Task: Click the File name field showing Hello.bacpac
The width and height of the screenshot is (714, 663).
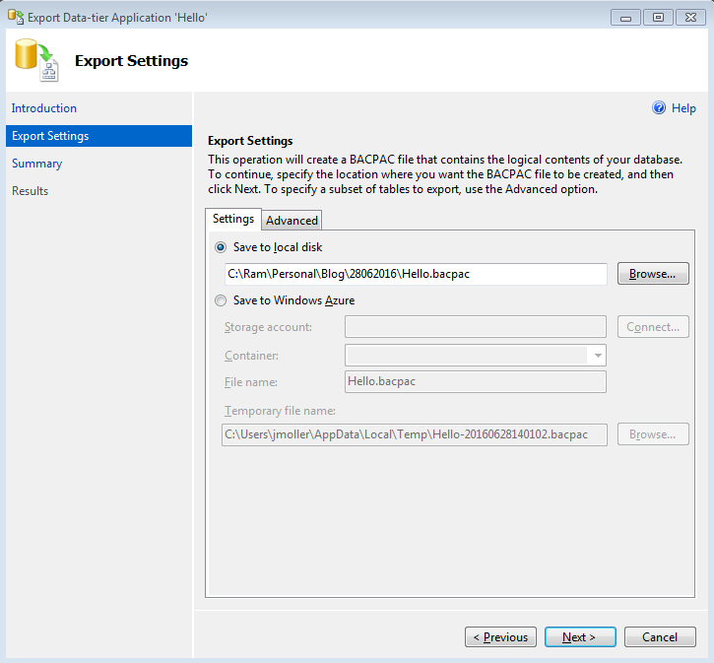Action: pyautogui.click(x=475, y=382)
